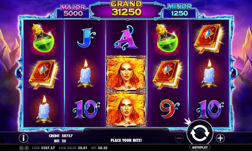Click the blue J symbol on reel two
The image size is (252, 151).
coord(86,38)
